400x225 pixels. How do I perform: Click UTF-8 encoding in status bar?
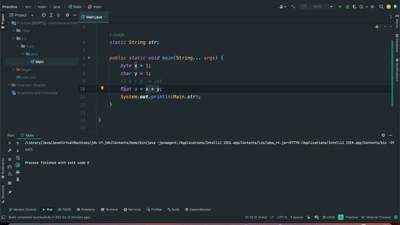coord(282,217)
